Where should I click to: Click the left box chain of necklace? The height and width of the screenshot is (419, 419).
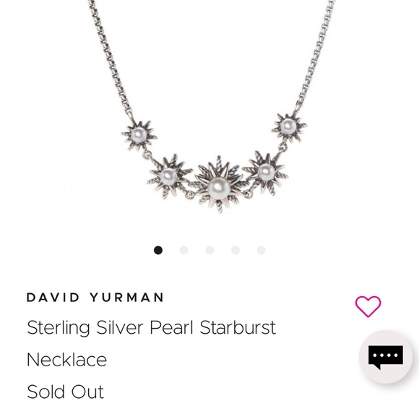111,60
